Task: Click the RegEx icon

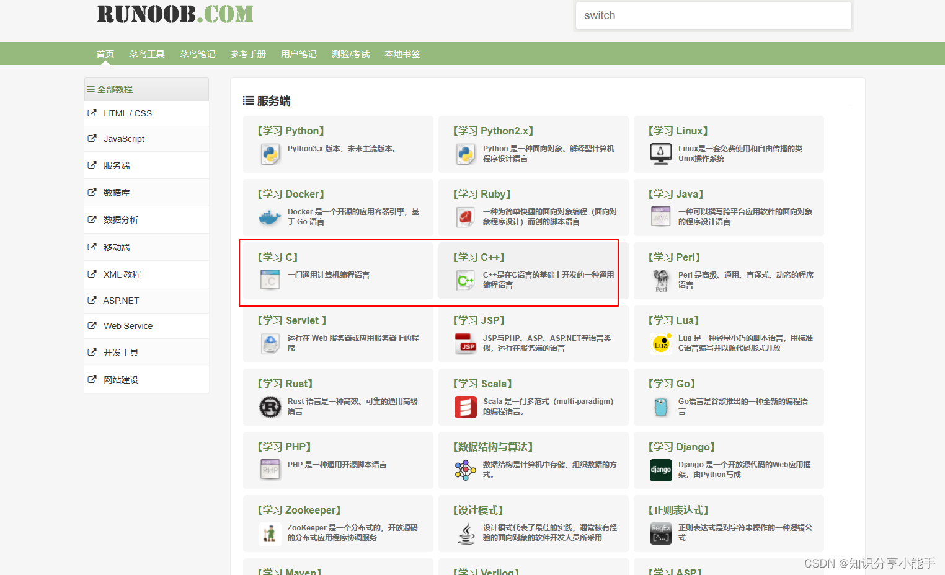Action: 661,533
